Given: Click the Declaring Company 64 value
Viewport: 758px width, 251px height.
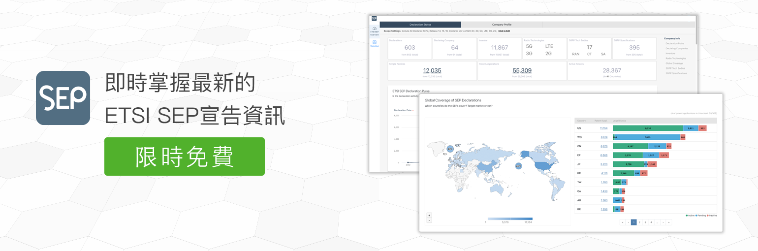Looking at the screenshot, I should click(x=454, y=48).
